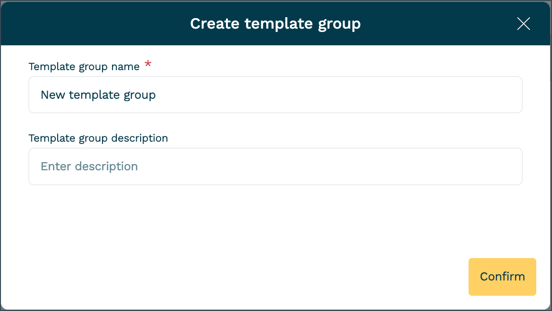Click the 'Template group name' label
Image resolution: width=552 pixels, height=311 pixels.
click(84, 66)
